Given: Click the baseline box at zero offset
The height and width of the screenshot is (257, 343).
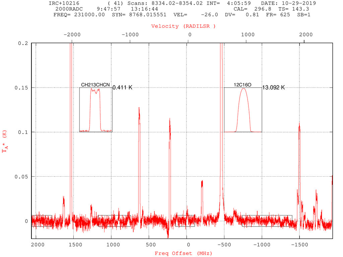Looking at the screenshot, I should click(185, 221).
